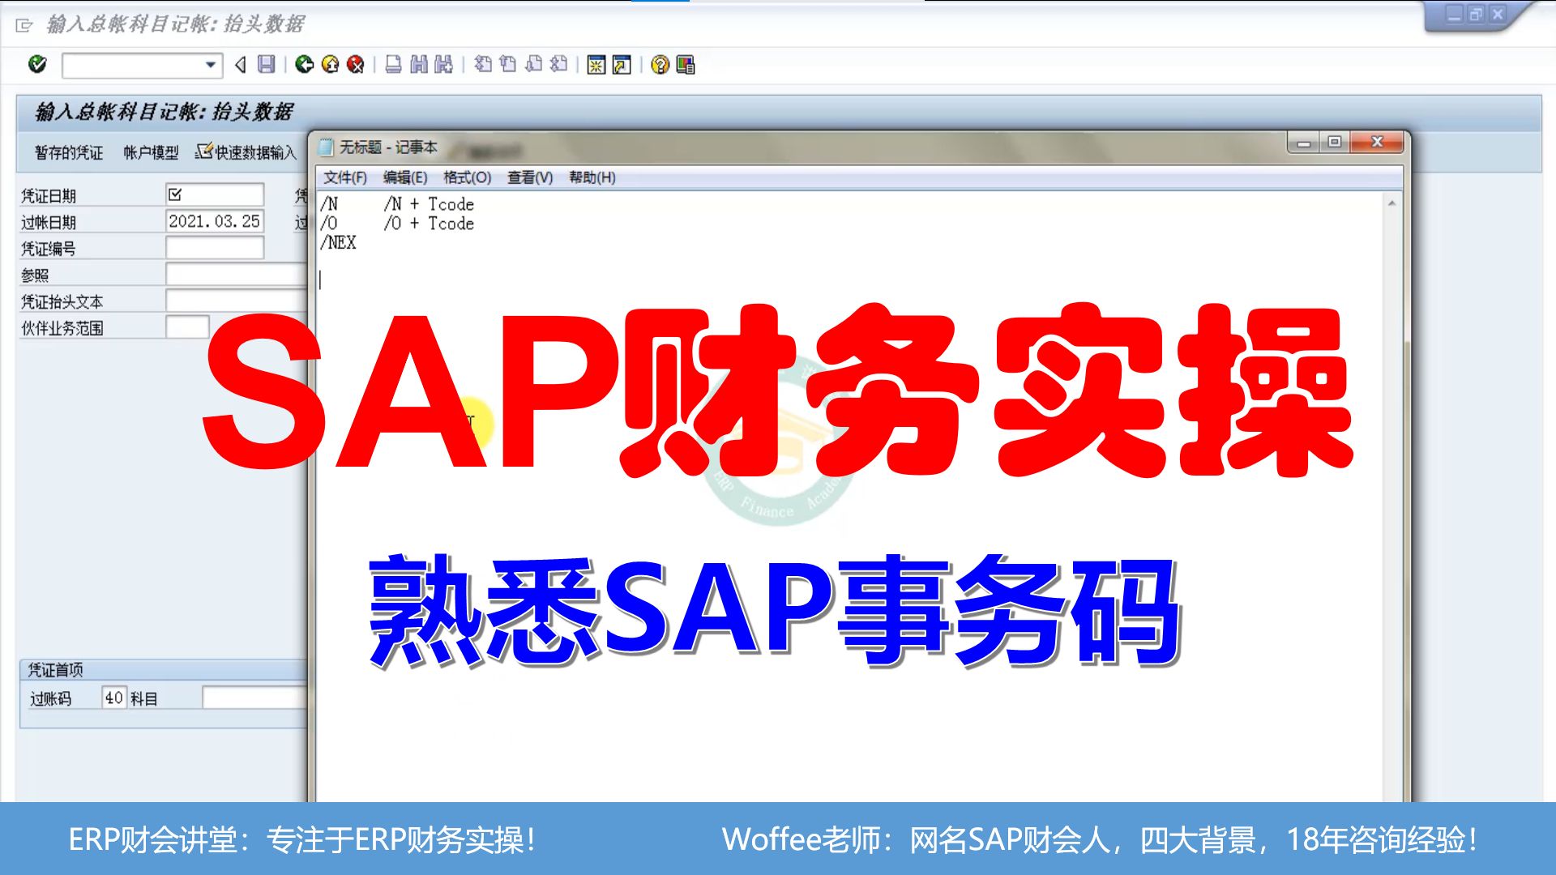Click the 凭证日期 input field
Image resolution: width=1556 pixels, height=875 pixels.
click(x=215, y=194)
